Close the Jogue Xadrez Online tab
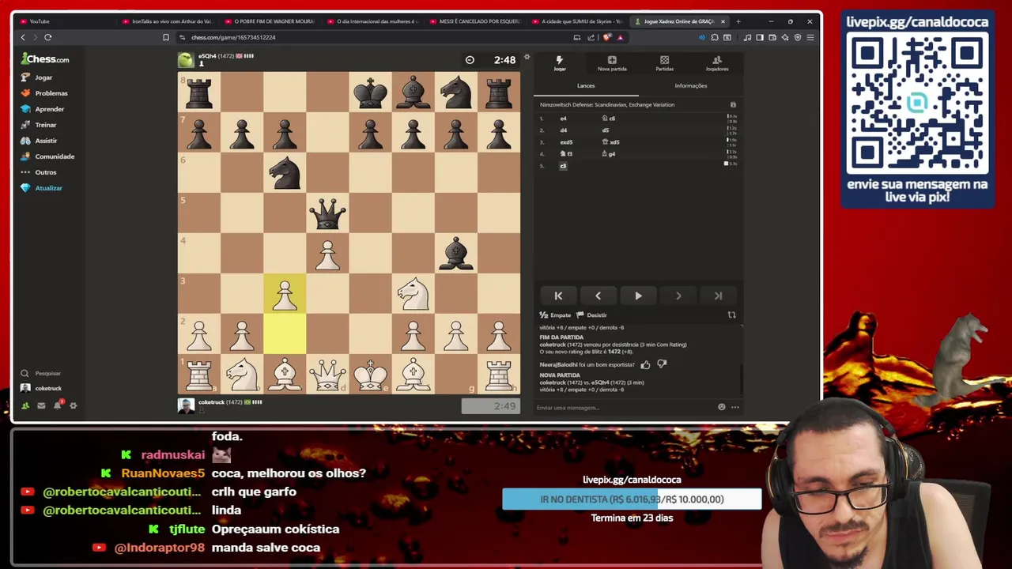 point(723,21)
